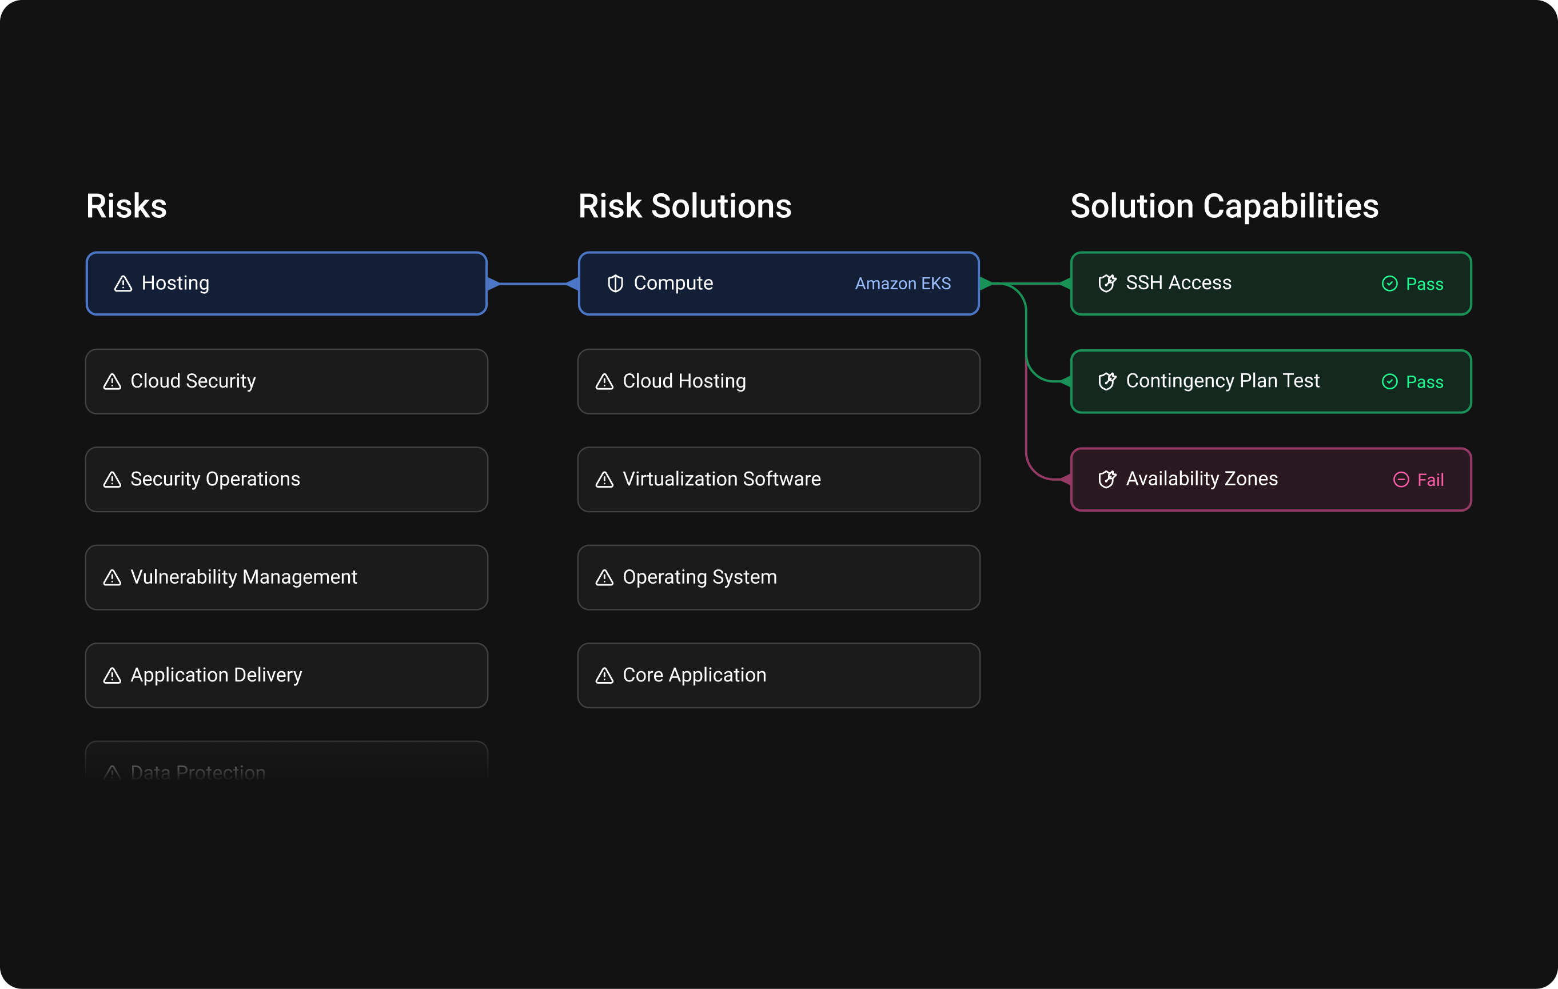
Task: Click the Risks column heading
Action: coord(127,206)
